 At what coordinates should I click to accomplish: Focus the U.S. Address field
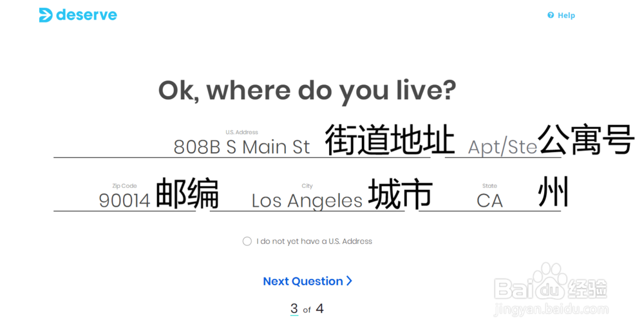pos(241,147)
